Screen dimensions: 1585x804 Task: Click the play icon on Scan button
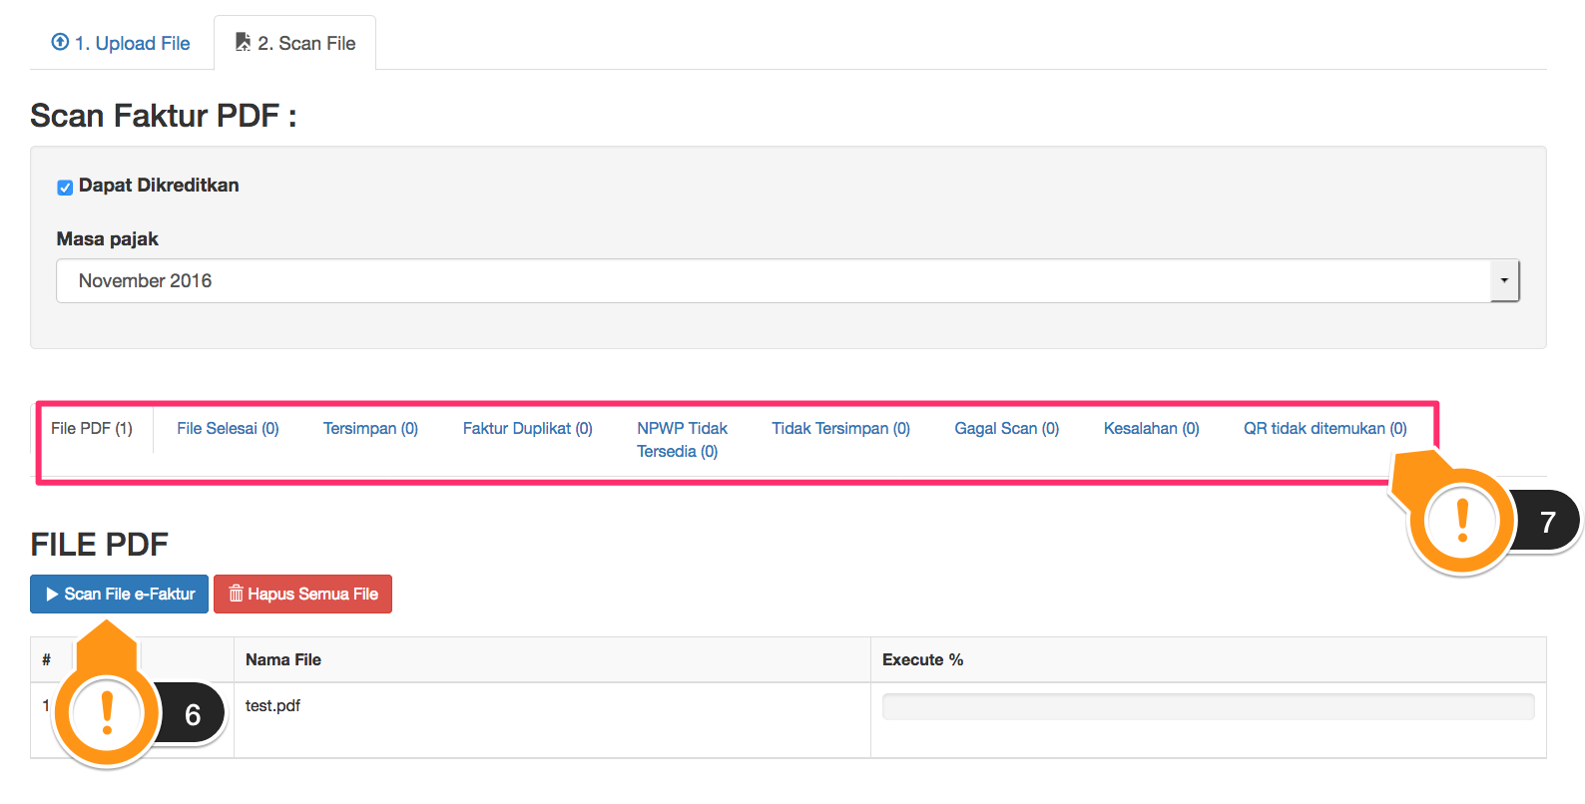[x=52, y=595]
